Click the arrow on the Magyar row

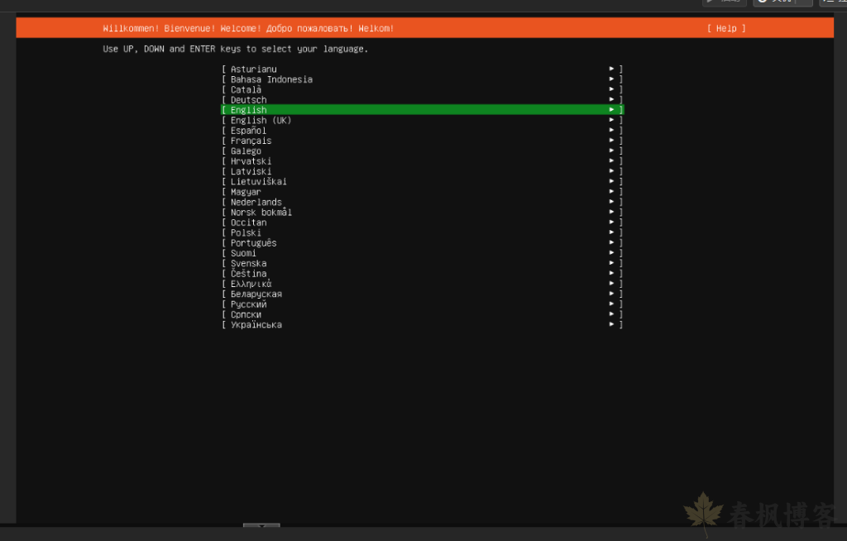pyautogui.click(x=611, y=191)
